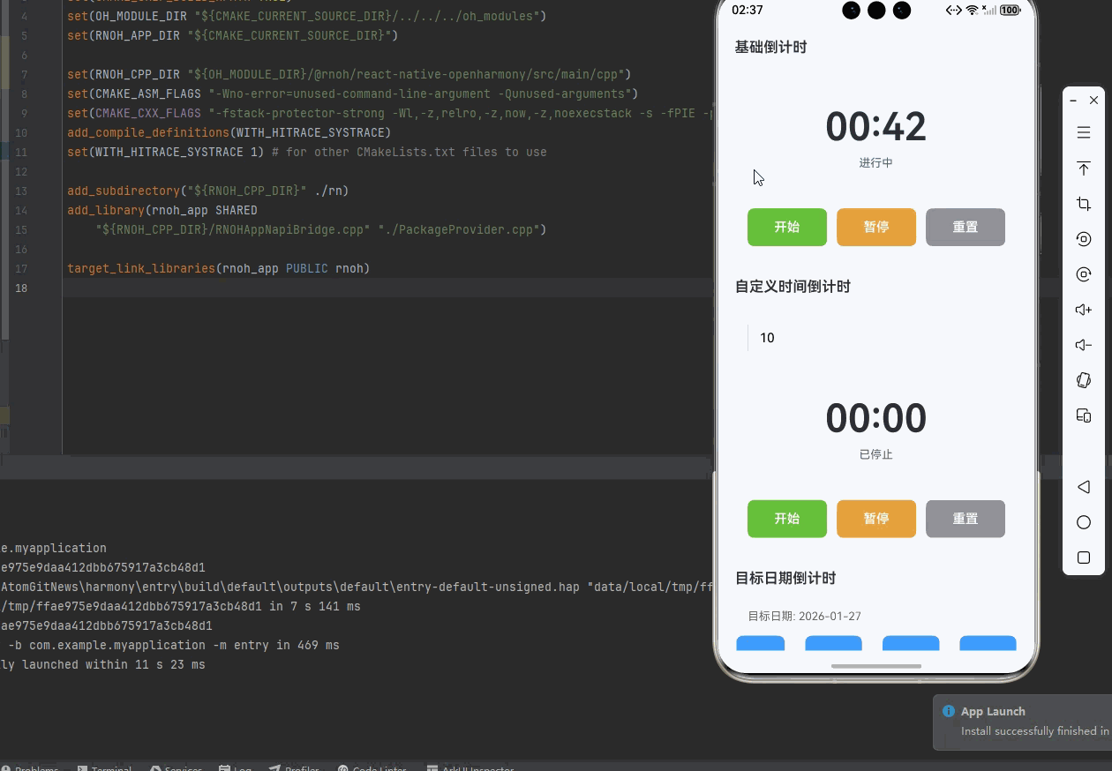Click the 00:00 countdown display
Image resolution: width=1112 pixels, height=771 pixels.
[x=875, y=418]
